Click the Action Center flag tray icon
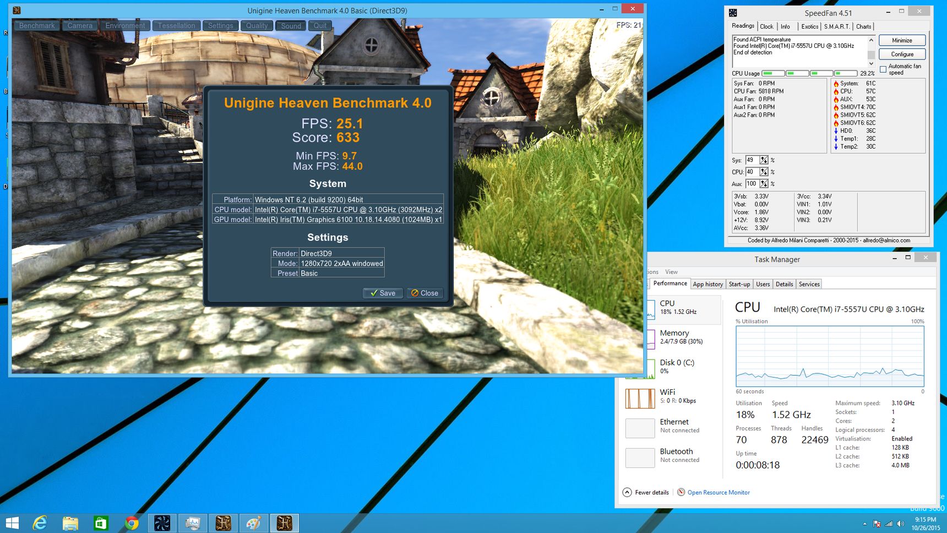Viewport: 947px width, 533px height. pyautogui.click(x=877, y=524)
